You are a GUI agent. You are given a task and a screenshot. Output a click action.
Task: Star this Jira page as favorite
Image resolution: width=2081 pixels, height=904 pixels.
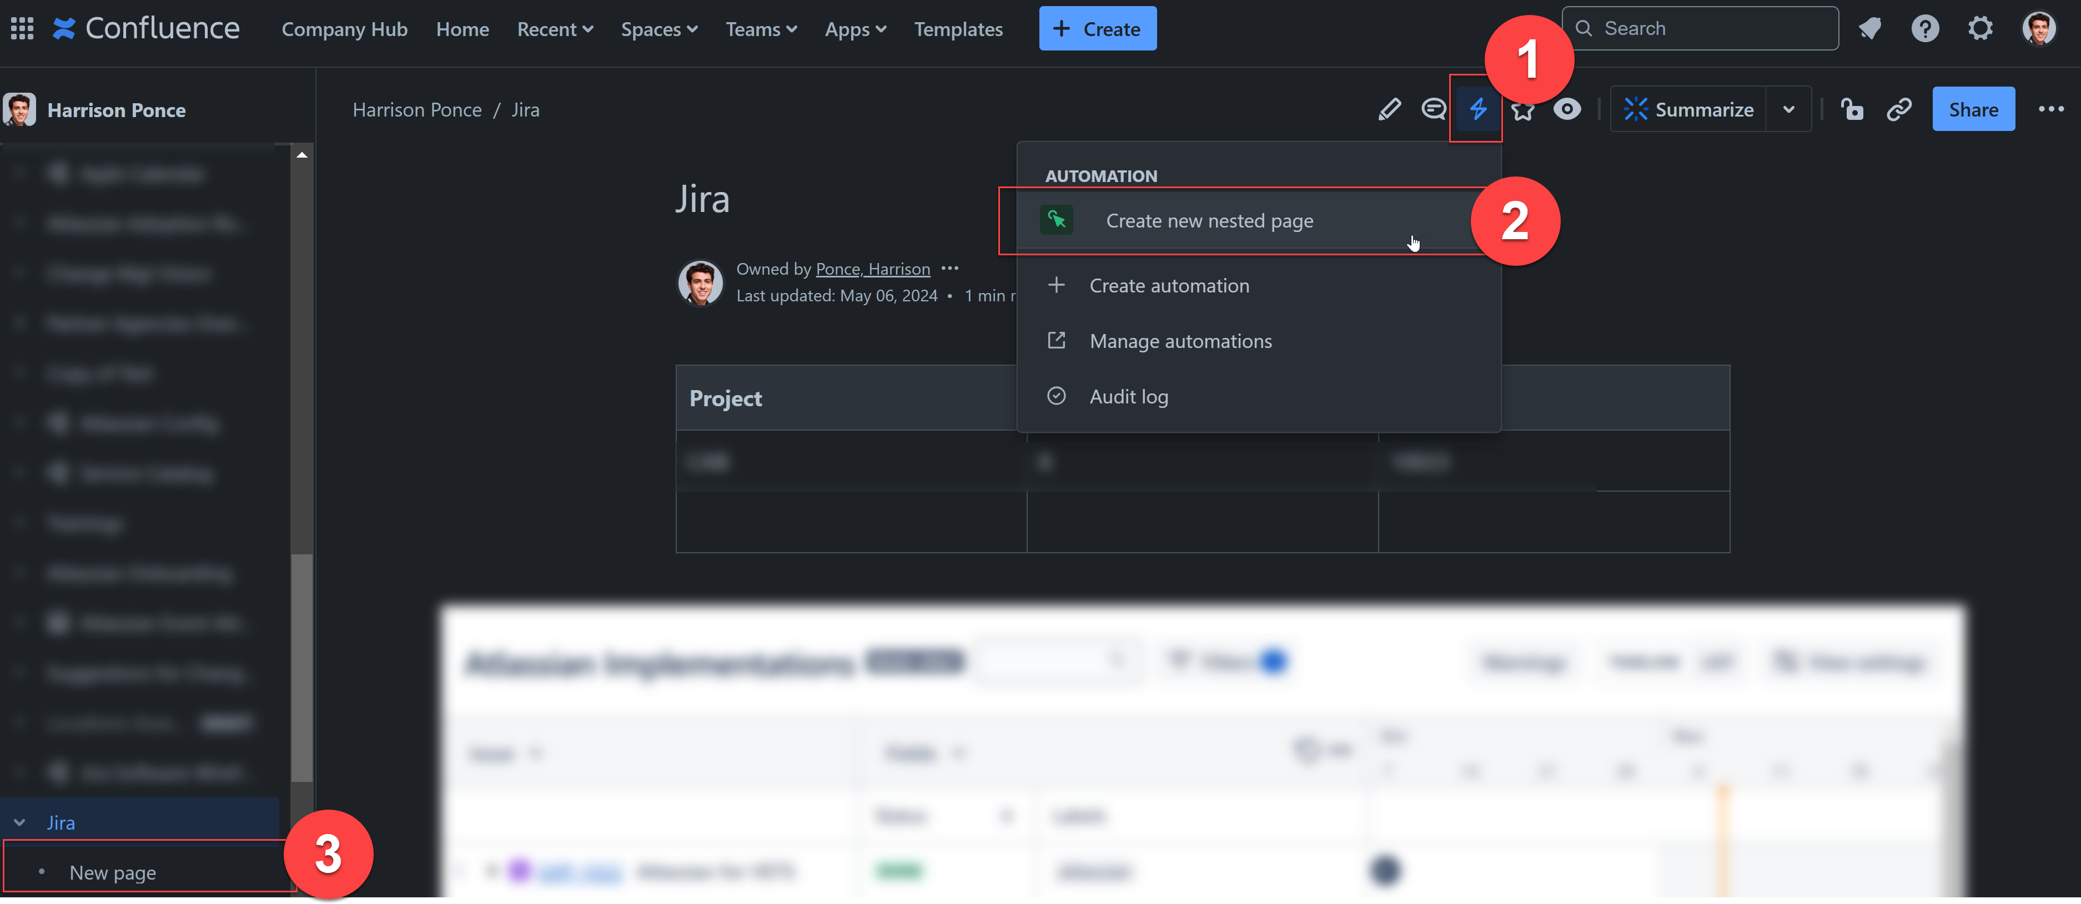(x=1524, y=109)
